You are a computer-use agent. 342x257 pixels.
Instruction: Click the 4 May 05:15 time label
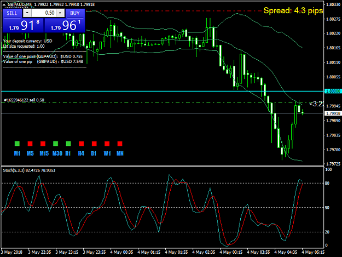[313, 252]
